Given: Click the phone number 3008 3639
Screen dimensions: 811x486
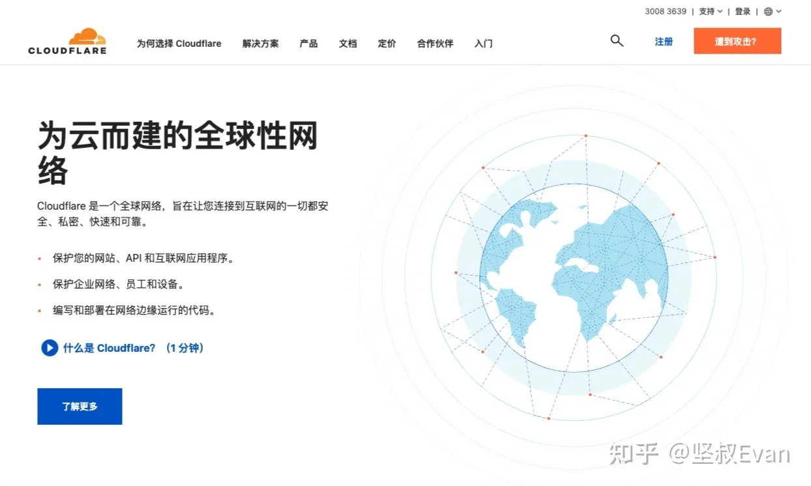Looking at the screenshot, I should 666,12.
